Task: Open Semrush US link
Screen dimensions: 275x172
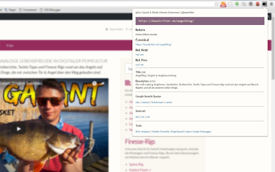Action: point(142,117)
